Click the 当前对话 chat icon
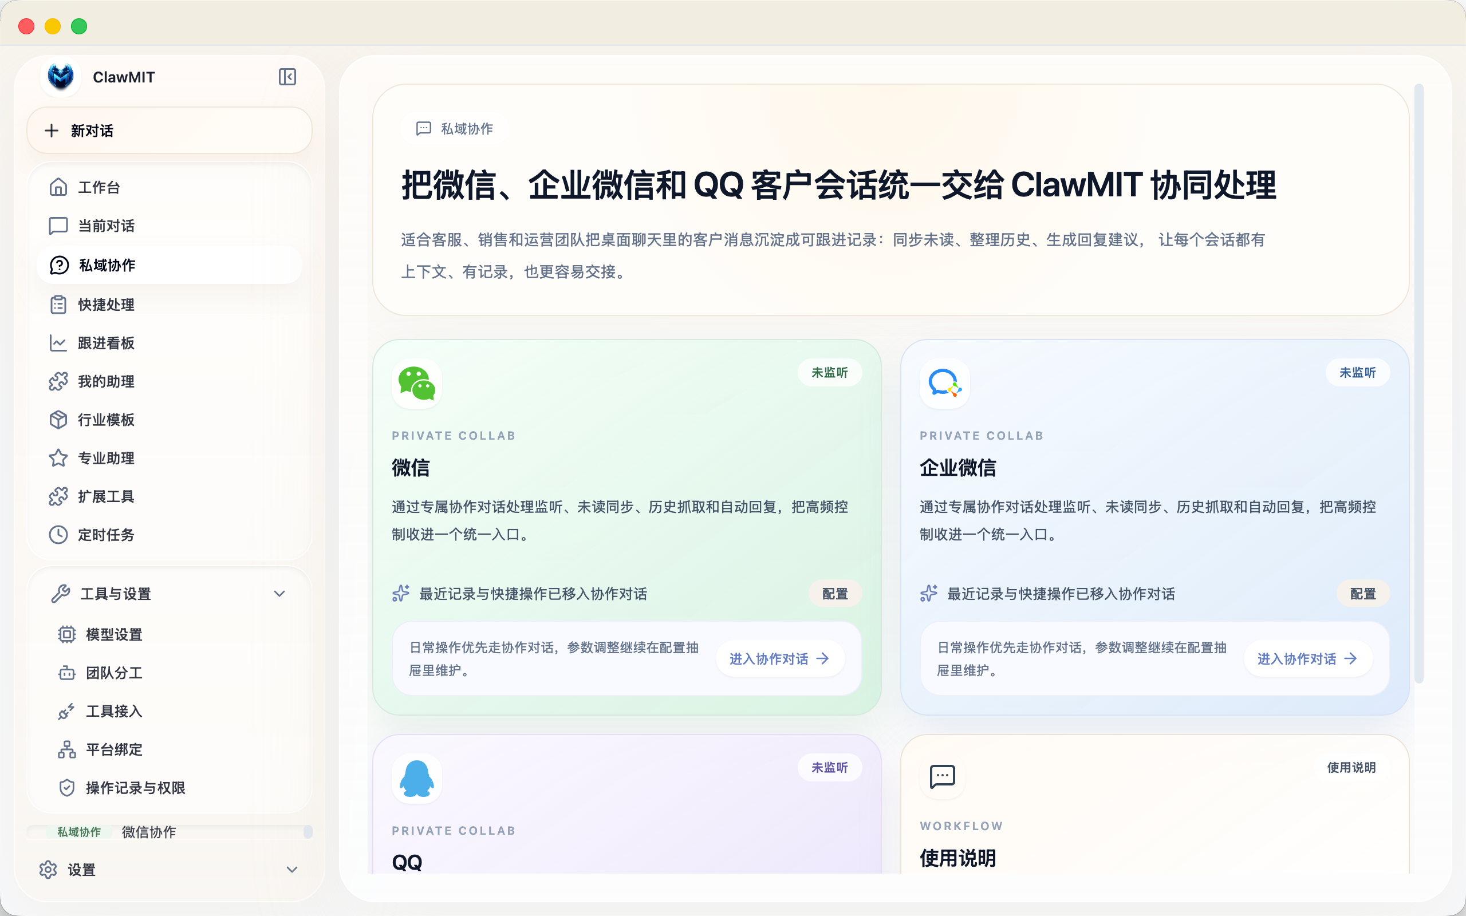Viewport: 1466px width, 916px height. coord(58,226)
